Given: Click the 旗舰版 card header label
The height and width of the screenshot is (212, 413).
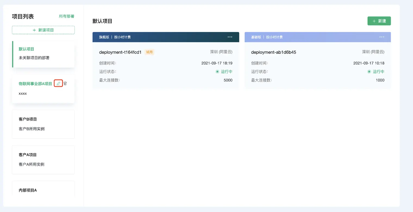Looking at the screenshot, I should click(x=104, y=37).
